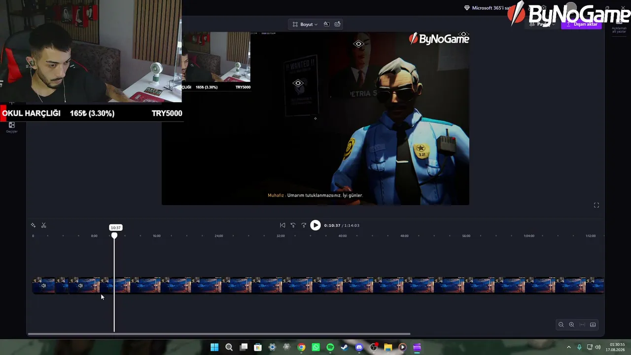Open the media player icon on taskbar
Screen dimensions: 631x355
click(402, 347)
